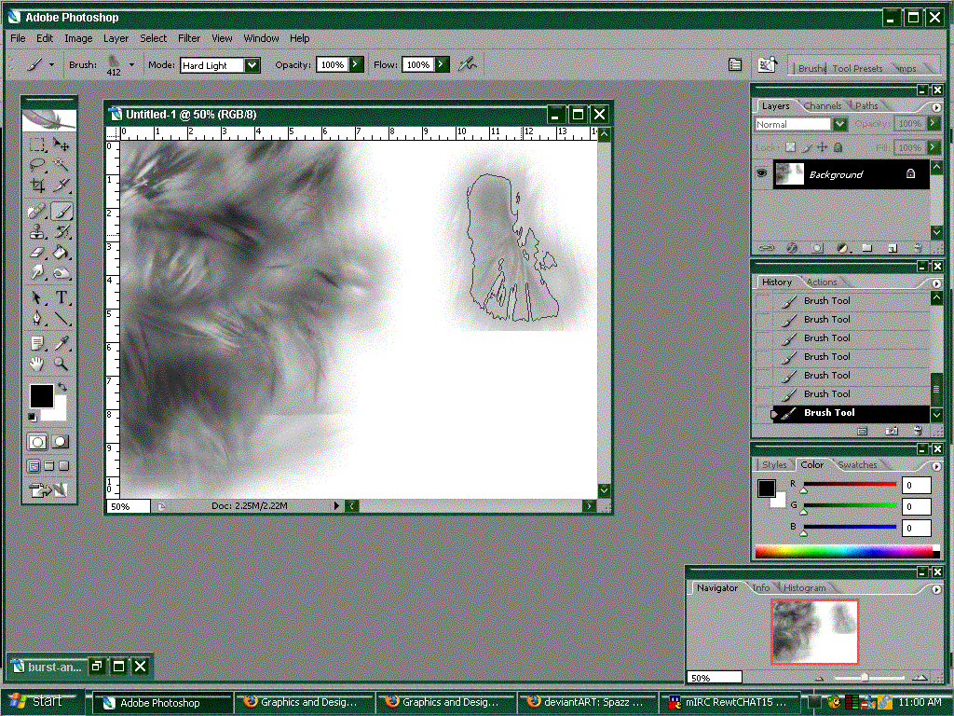Select the Type tool
The height and width of the screenshot is (716, 954).
point(61,297)
